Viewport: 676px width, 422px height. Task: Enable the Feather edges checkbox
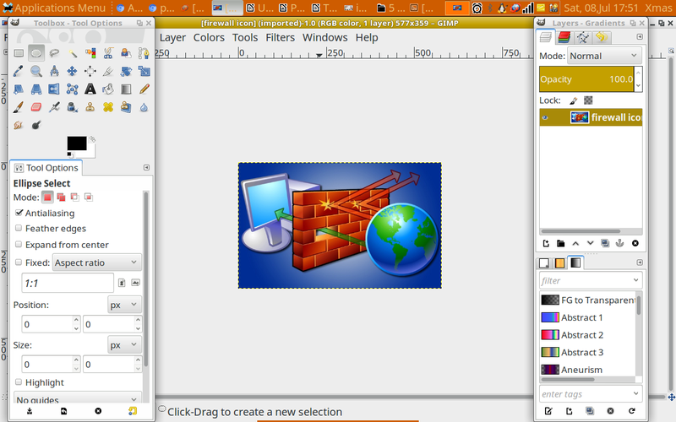click(19, 228)
